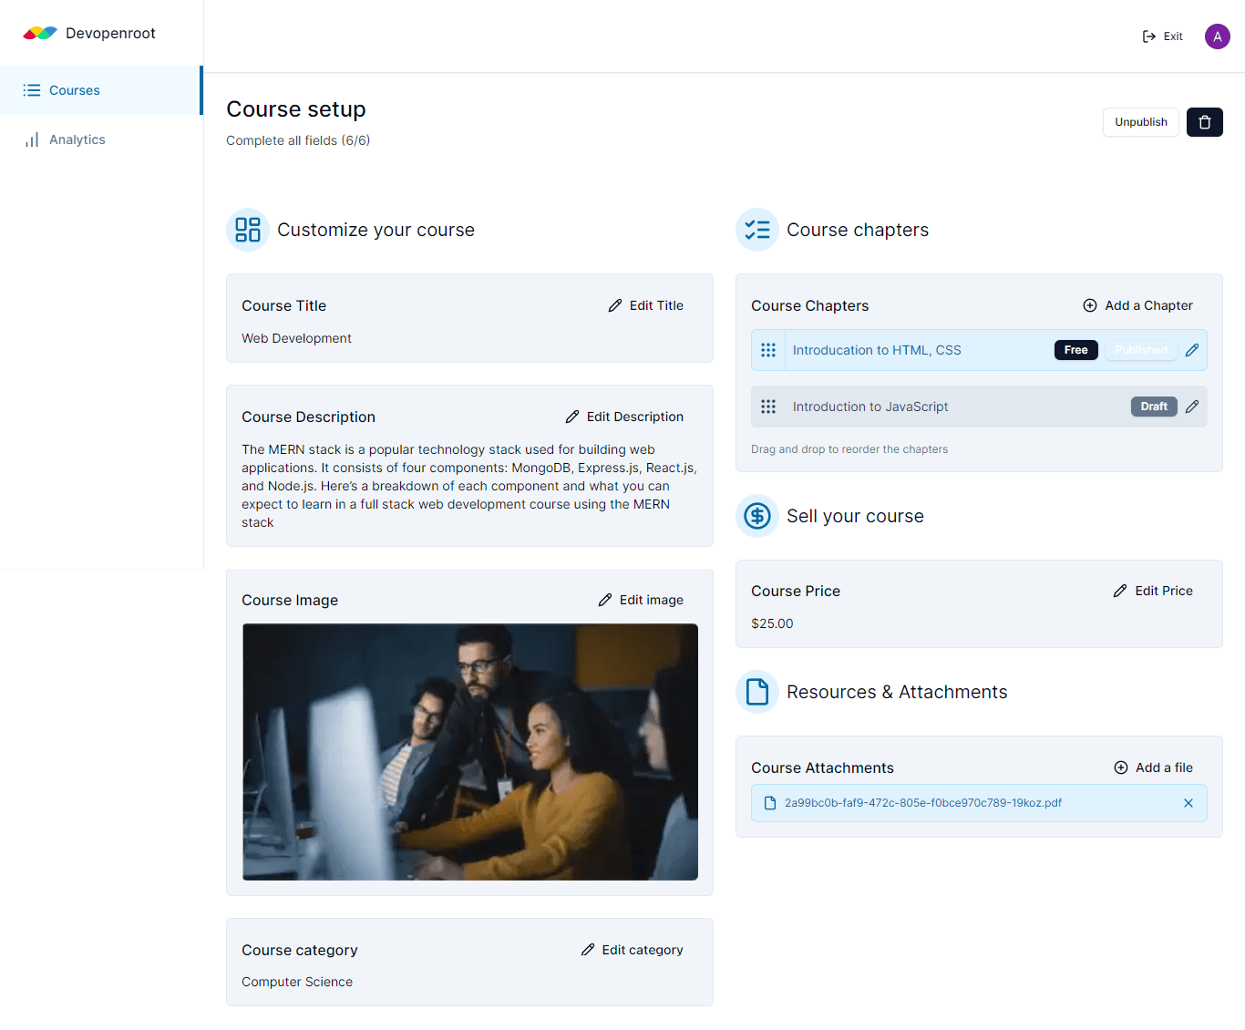Click the pencil icon next to Edit Price
The image size is (1245, 1030).
pyautogui.click(x=1120, y=591)
